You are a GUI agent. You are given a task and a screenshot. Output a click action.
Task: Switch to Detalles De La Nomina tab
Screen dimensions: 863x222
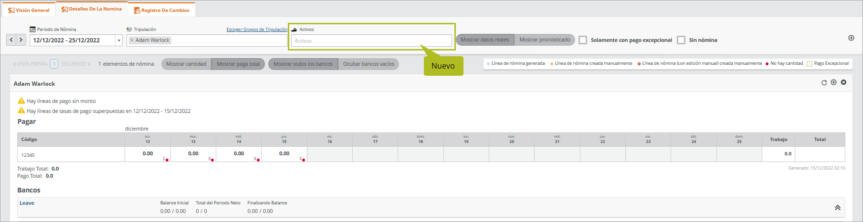point(92,9)
